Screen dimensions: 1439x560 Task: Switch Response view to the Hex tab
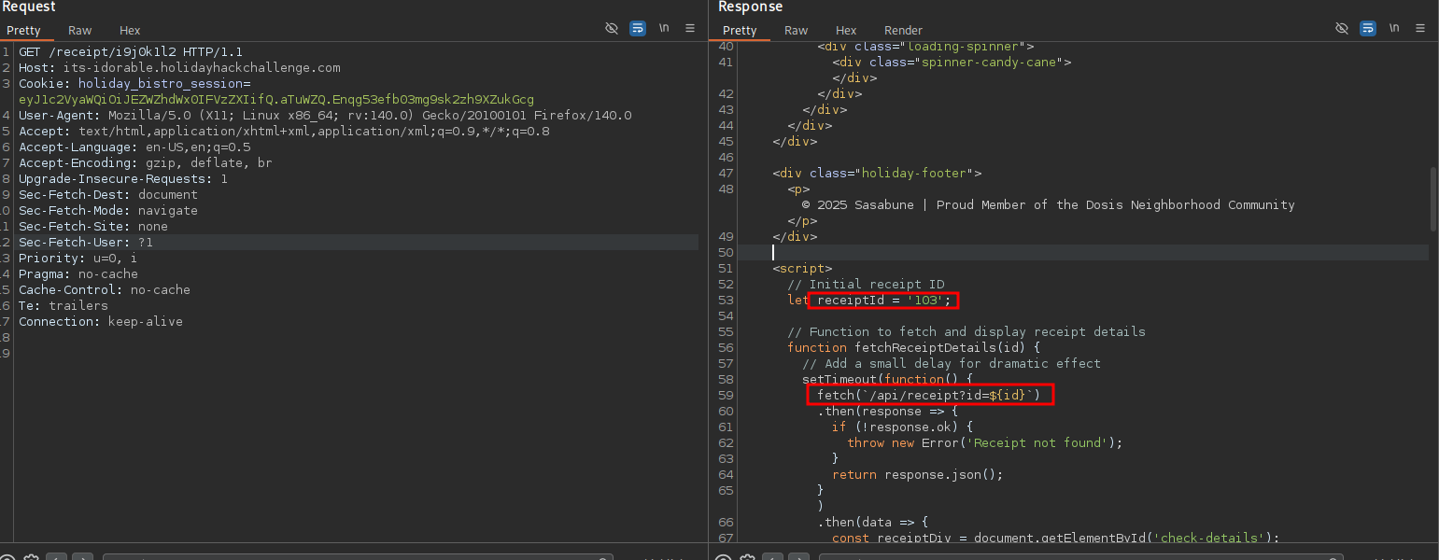(x=846, y=31)
